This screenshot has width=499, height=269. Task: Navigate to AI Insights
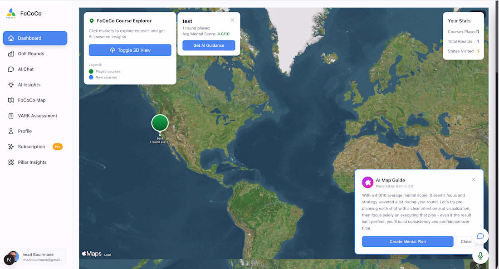(x=35, y=85)
